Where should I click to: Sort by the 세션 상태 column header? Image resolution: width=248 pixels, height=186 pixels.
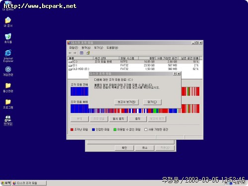tap(106, 58)
